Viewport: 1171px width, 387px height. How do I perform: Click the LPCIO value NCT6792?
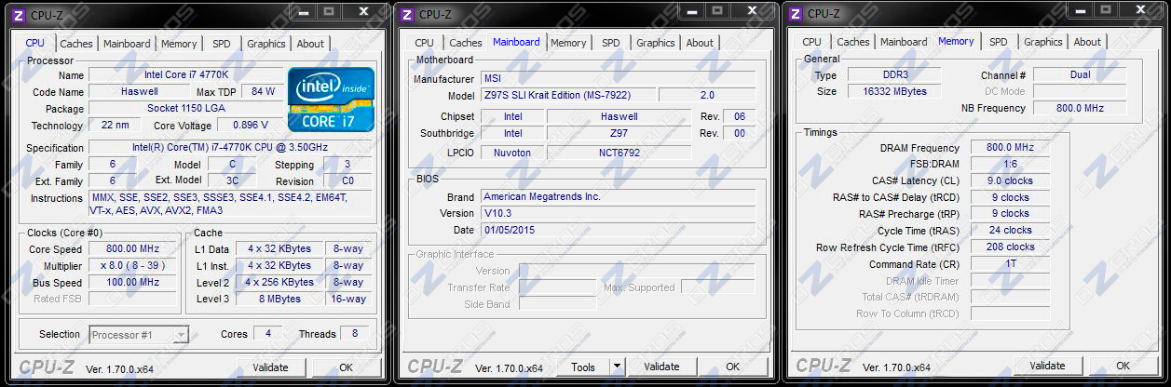coord(620,153)
